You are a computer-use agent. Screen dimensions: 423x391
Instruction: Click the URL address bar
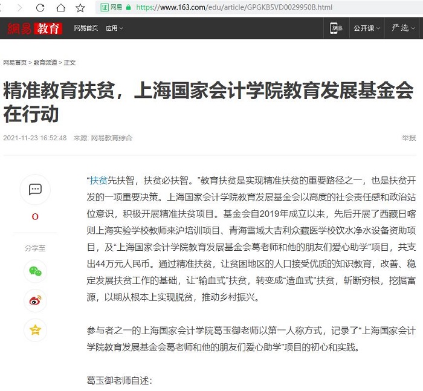[242, 8]
